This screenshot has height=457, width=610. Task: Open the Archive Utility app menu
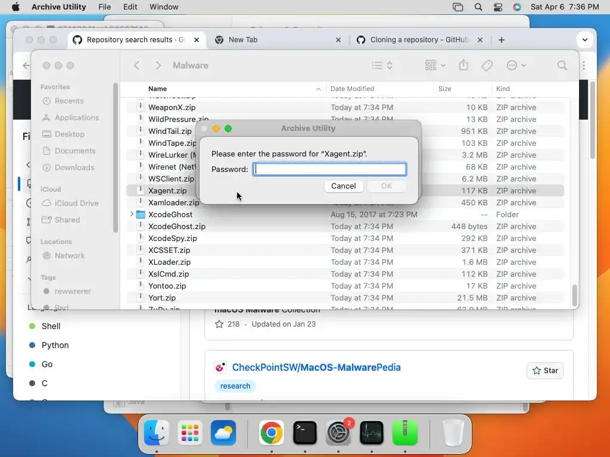click(59, 7)
